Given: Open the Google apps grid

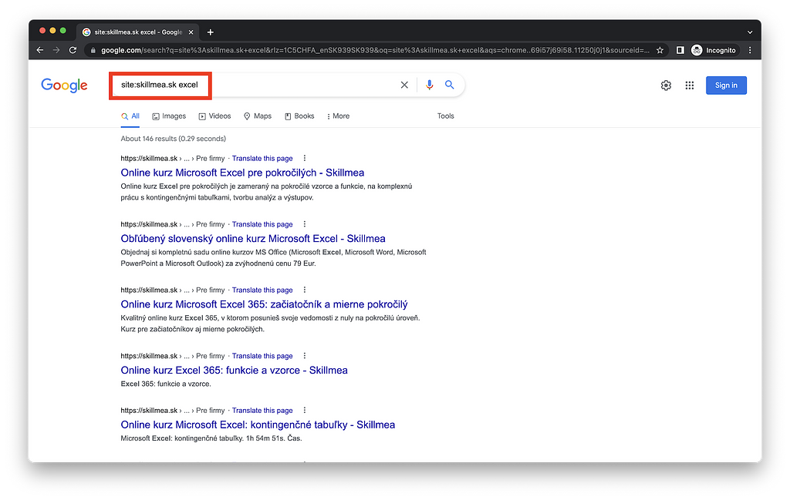Looking at the screenshot, I should tap(689, 86).
